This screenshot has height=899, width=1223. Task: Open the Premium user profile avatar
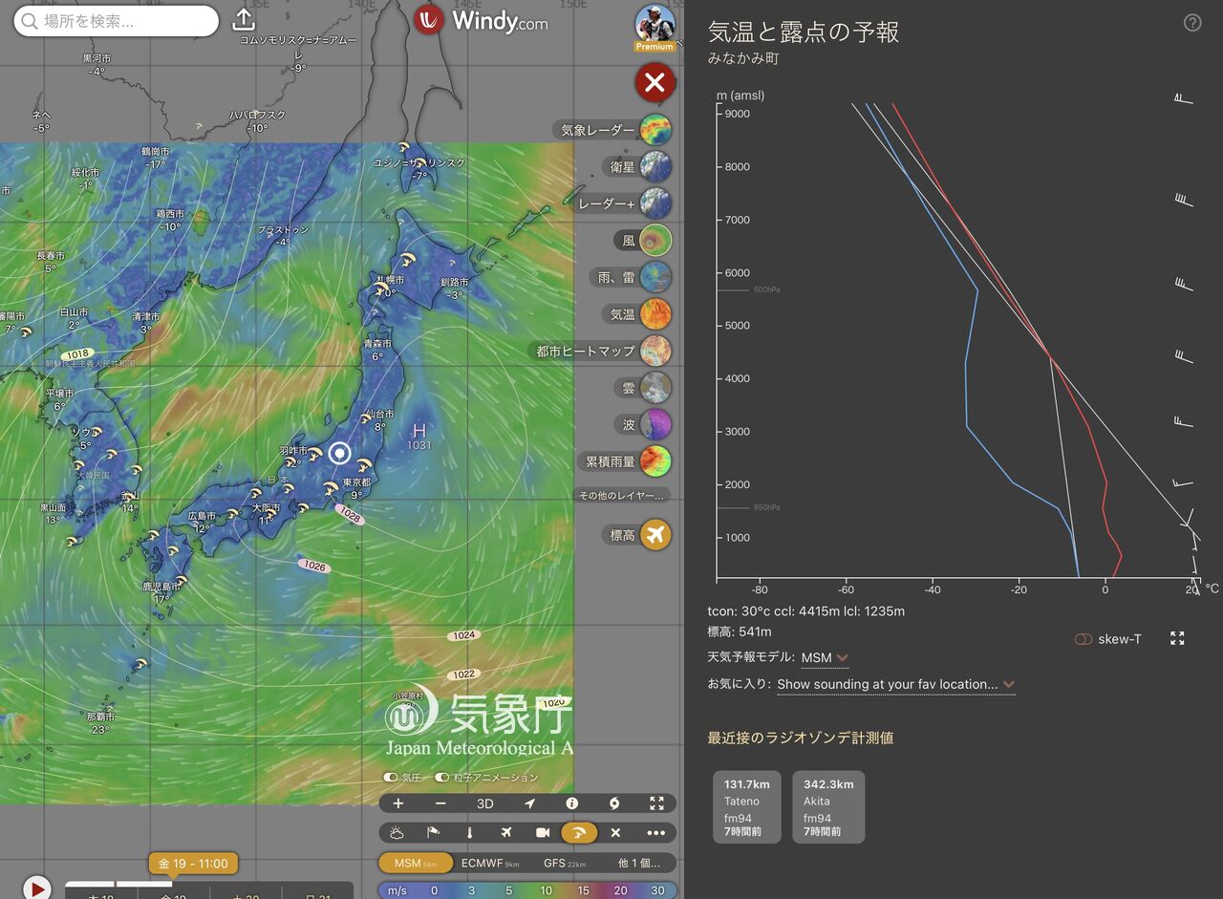(654, 27)
